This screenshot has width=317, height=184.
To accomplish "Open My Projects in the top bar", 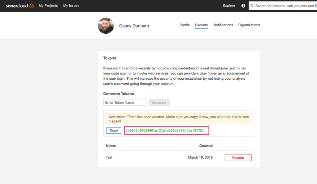I will pyautogui.click(x=48, y=6).
